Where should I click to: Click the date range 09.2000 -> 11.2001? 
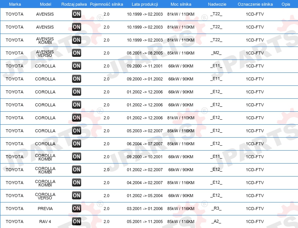point(145,66)
